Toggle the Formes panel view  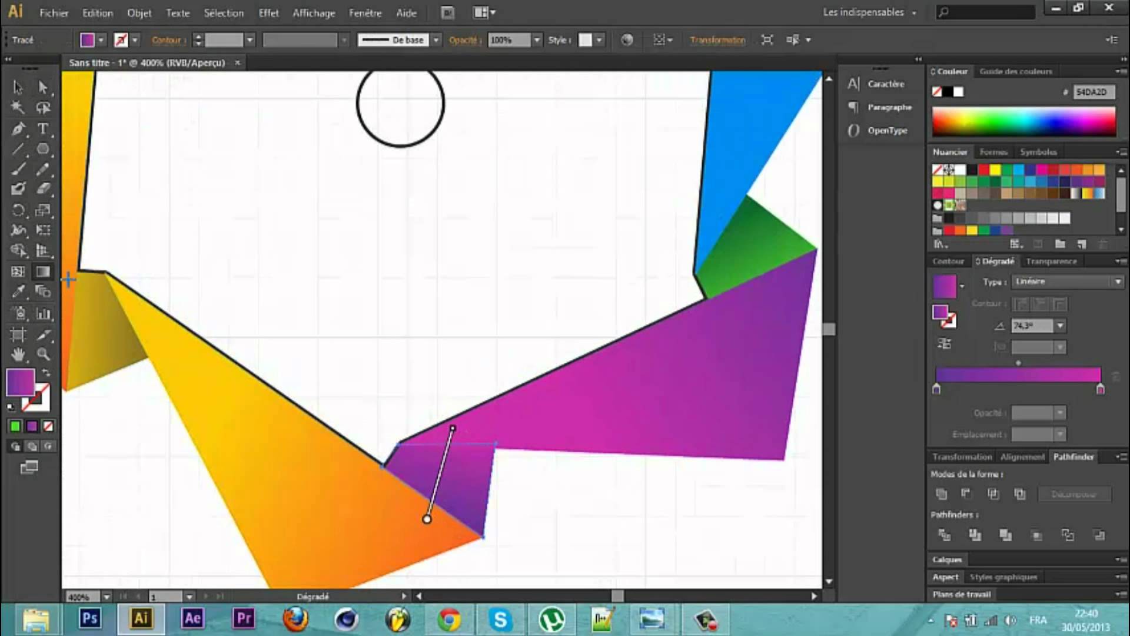point(993,151)
